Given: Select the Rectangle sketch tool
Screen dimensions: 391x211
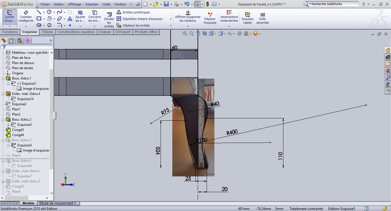Looking at the screenshot, I should (39, 19).
